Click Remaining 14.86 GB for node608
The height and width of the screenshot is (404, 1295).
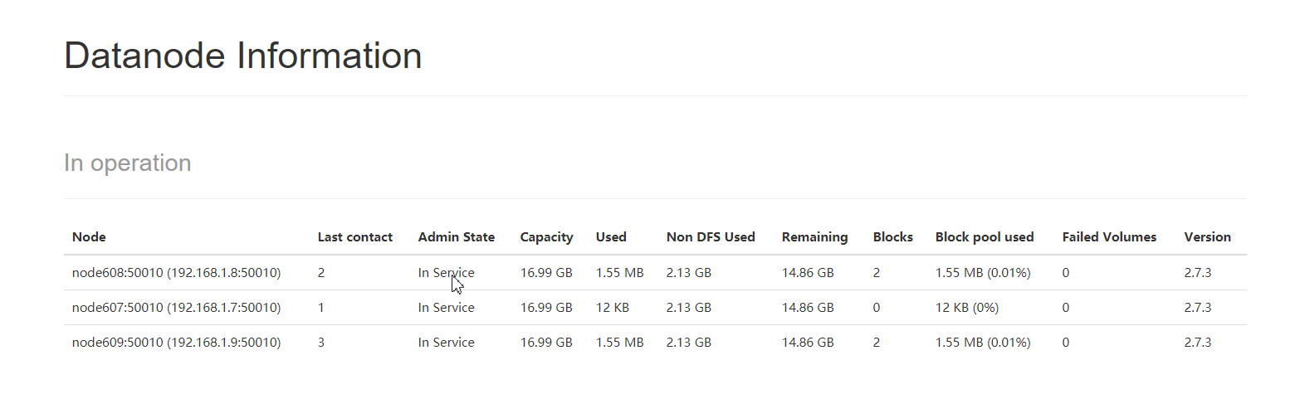click(x=807, y=273)
